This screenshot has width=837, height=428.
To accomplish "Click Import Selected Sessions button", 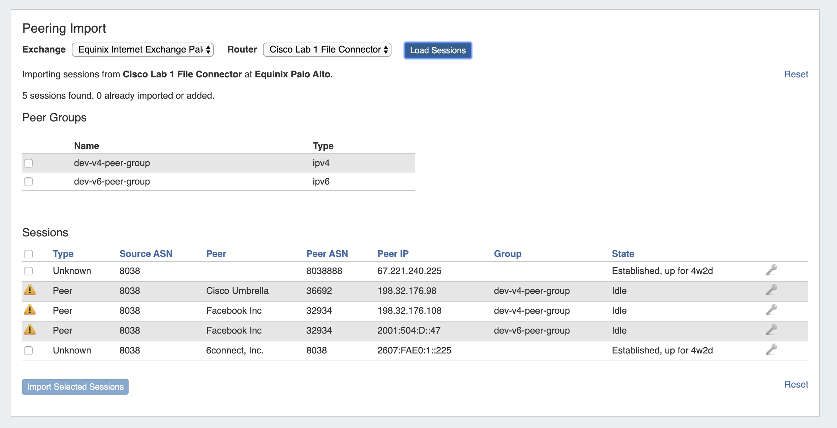I will pyautogui.click(x=75, y=387).
